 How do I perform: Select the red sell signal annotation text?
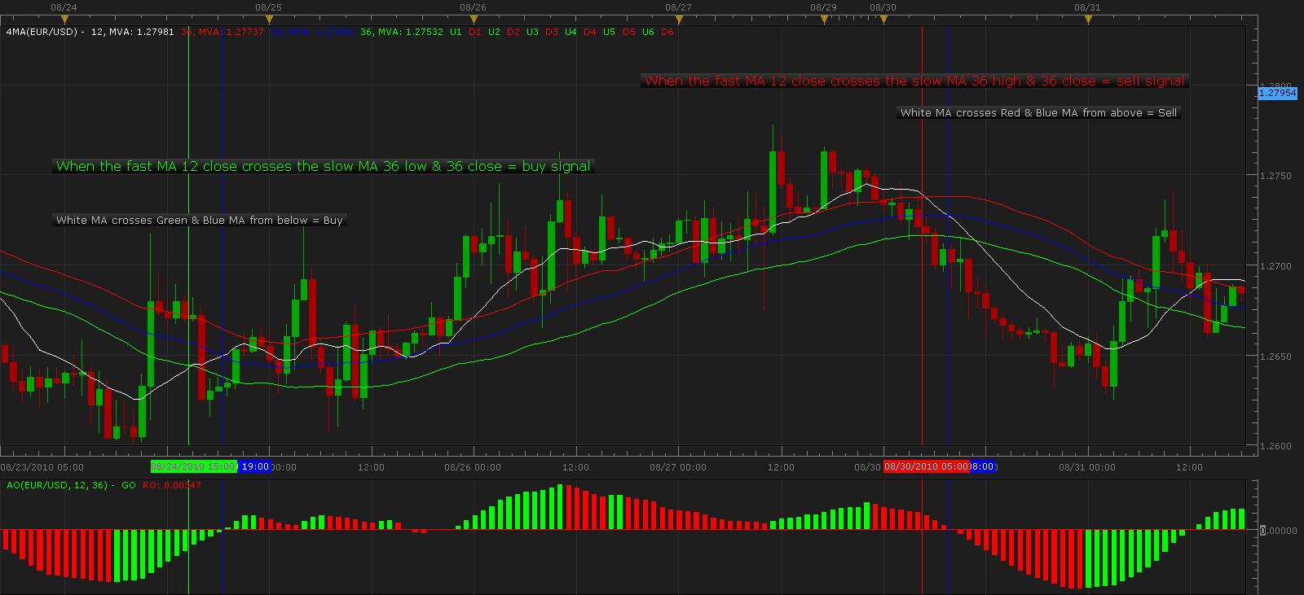point(914,81)
